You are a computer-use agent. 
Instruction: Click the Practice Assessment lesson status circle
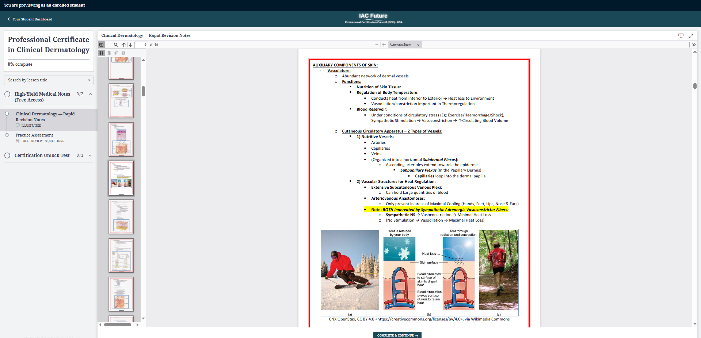7,135
